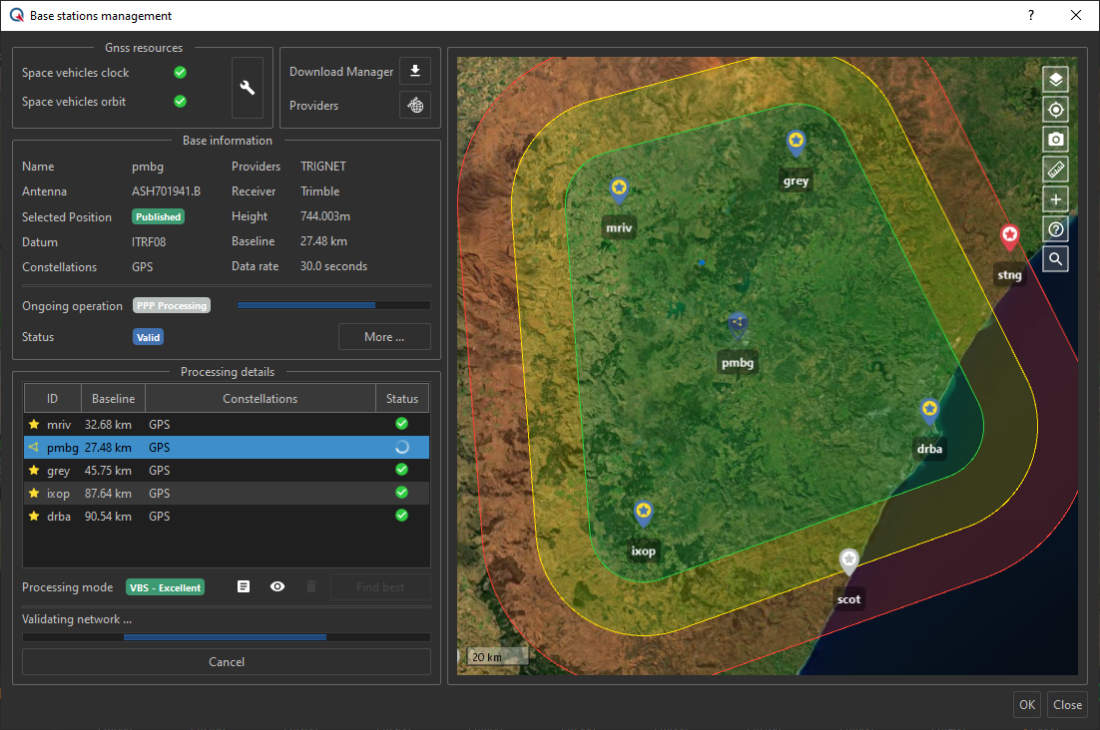Select the map ruler measure tool
The image size is (1100, 730).
[1055, 170]
